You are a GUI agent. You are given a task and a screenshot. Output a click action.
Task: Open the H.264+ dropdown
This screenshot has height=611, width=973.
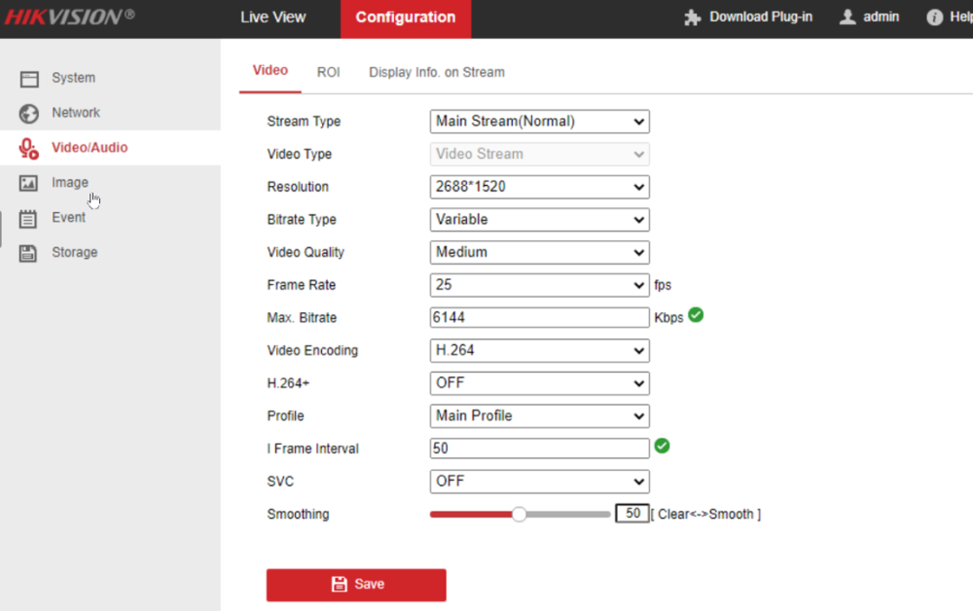(539, 383)
